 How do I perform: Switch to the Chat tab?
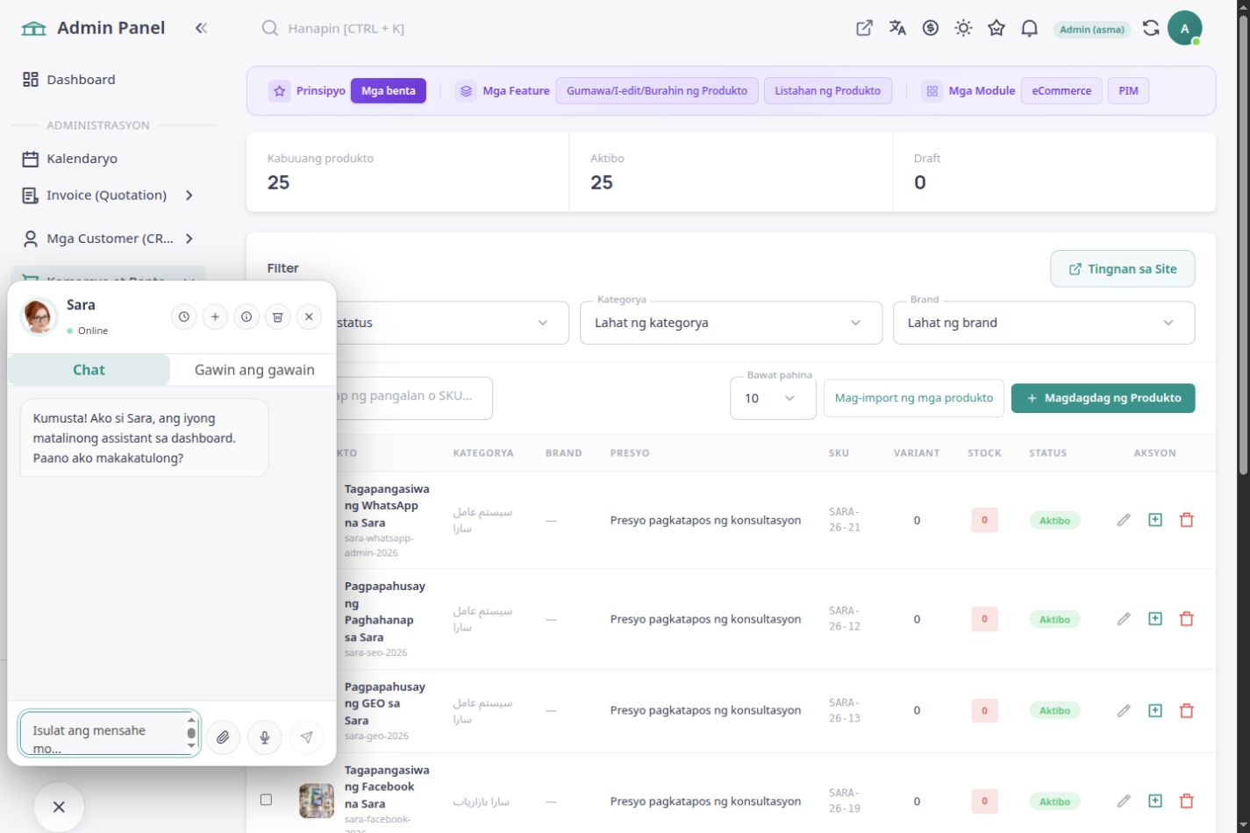[x=89, y=370]
